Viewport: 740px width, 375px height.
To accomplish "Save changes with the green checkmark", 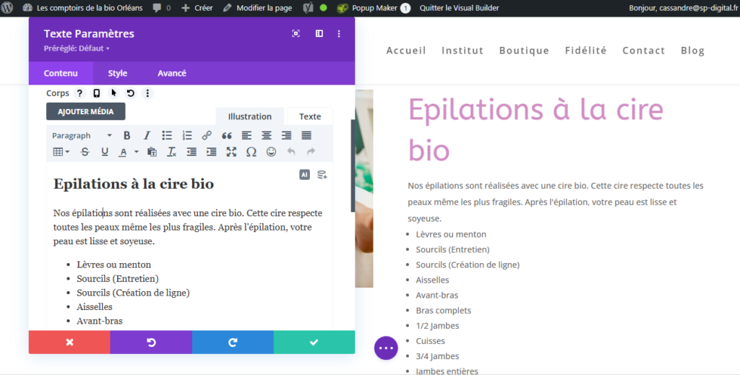I will pos(314,342).
